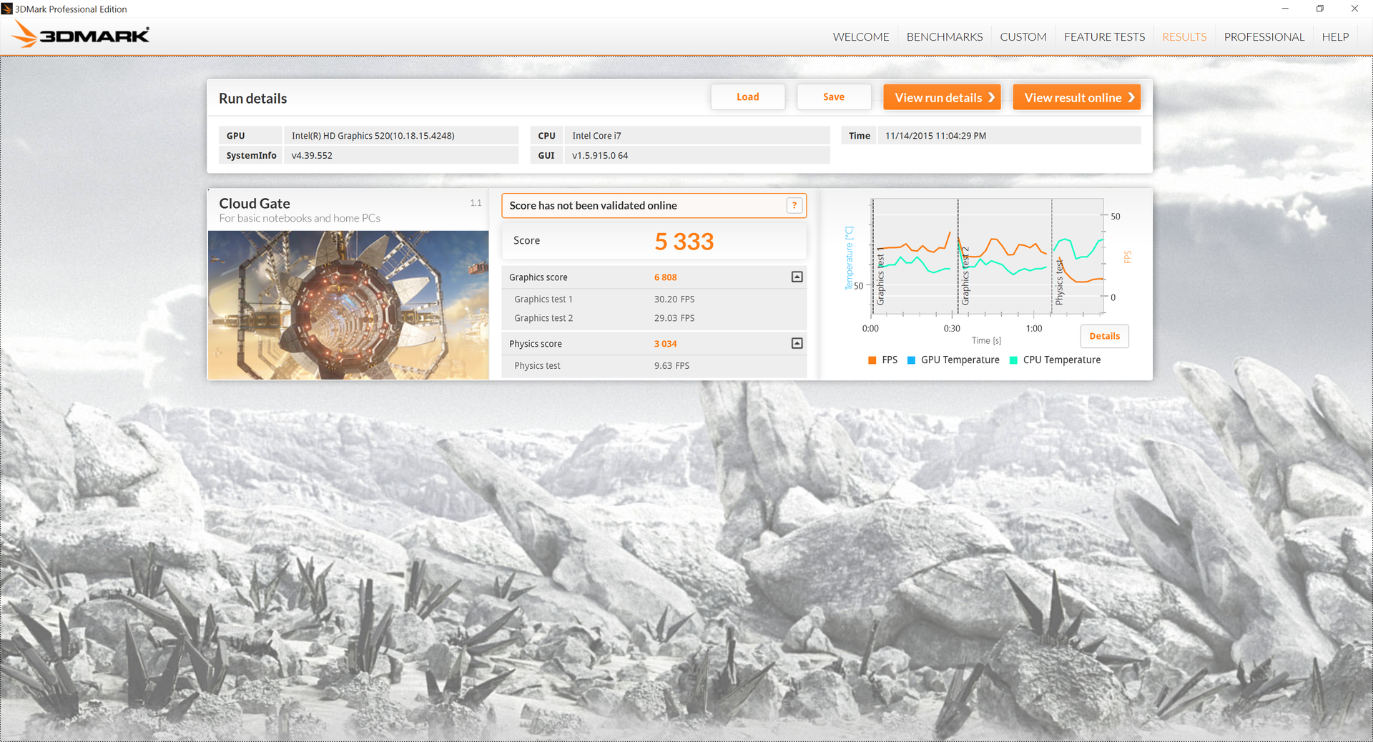Click 'Score has not been validated online' message

pos(593,206)
